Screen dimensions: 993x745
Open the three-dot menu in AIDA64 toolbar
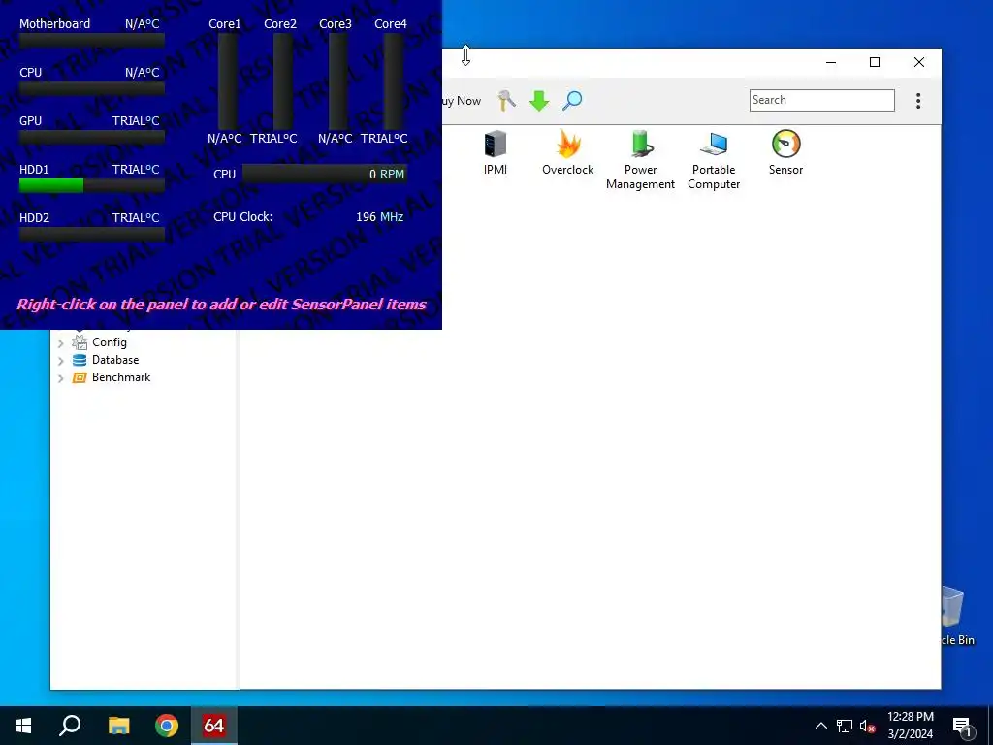pyautogui.click(x=918, y=101)
